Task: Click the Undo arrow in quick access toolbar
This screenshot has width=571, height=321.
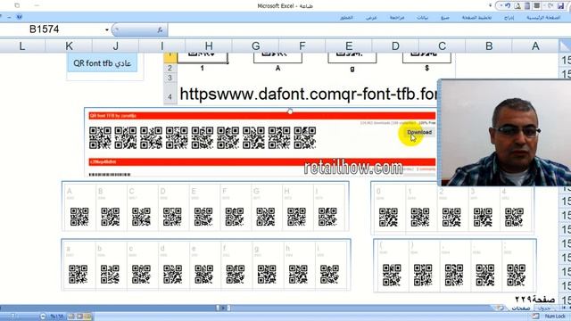Action: pyautogui.click(x=508, y=6)
